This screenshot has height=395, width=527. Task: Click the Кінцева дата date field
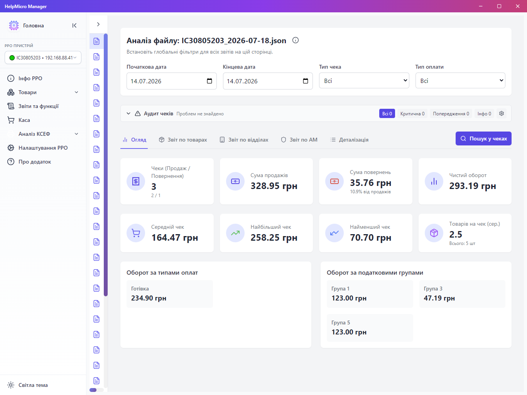268,81
